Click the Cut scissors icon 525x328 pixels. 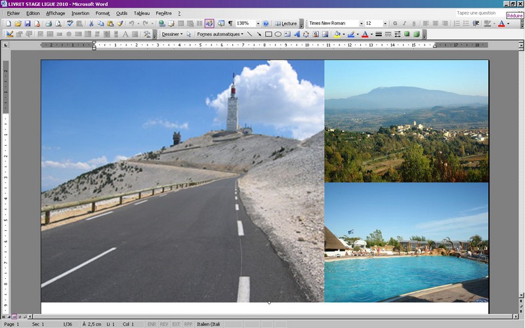91,24
